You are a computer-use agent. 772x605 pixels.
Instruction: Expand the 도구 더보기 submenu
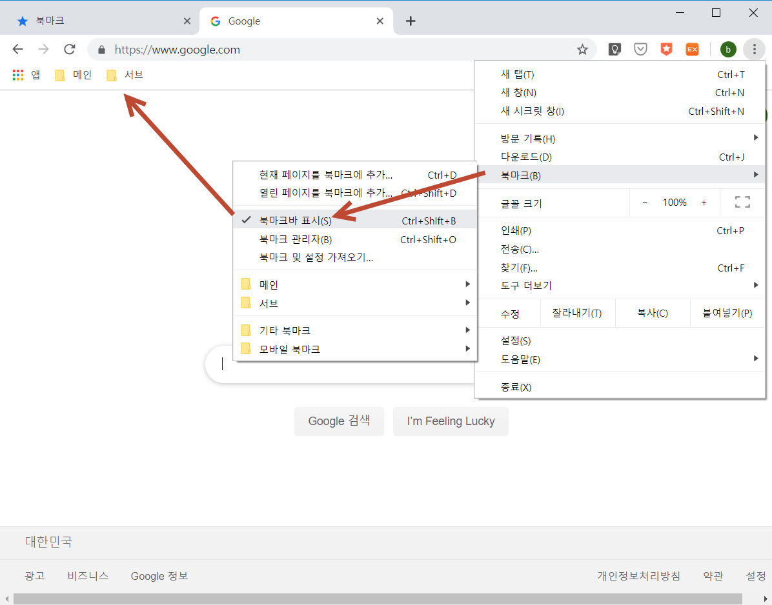(620, 285)
